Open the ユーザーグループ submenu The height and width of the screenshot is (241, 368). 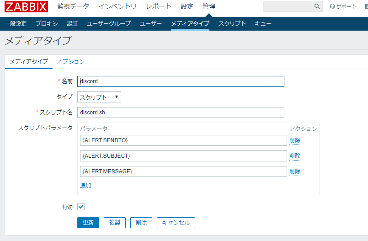[x=109, y=24]
